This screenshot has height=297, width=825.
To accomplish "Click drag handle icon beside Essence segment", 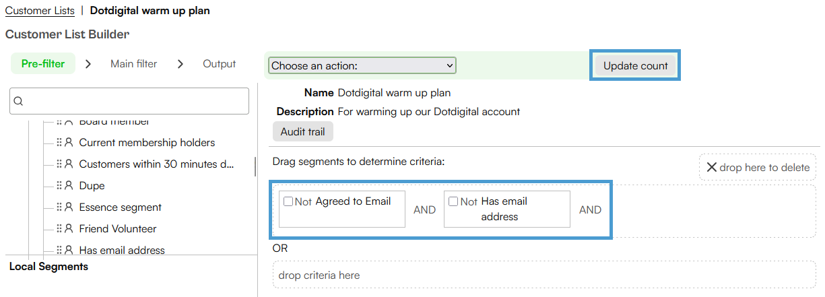I will point(59,207).
